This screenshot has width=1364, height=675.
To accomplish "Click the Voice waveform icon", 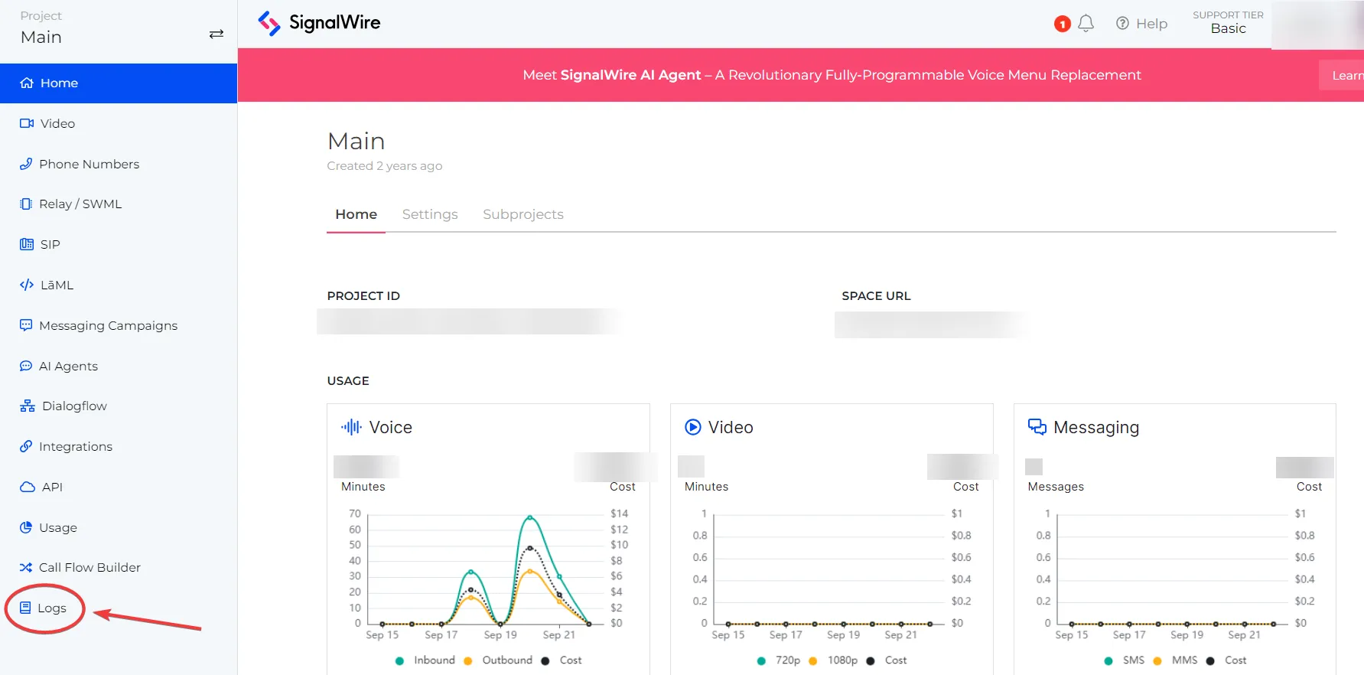I will tap(351, 427).
